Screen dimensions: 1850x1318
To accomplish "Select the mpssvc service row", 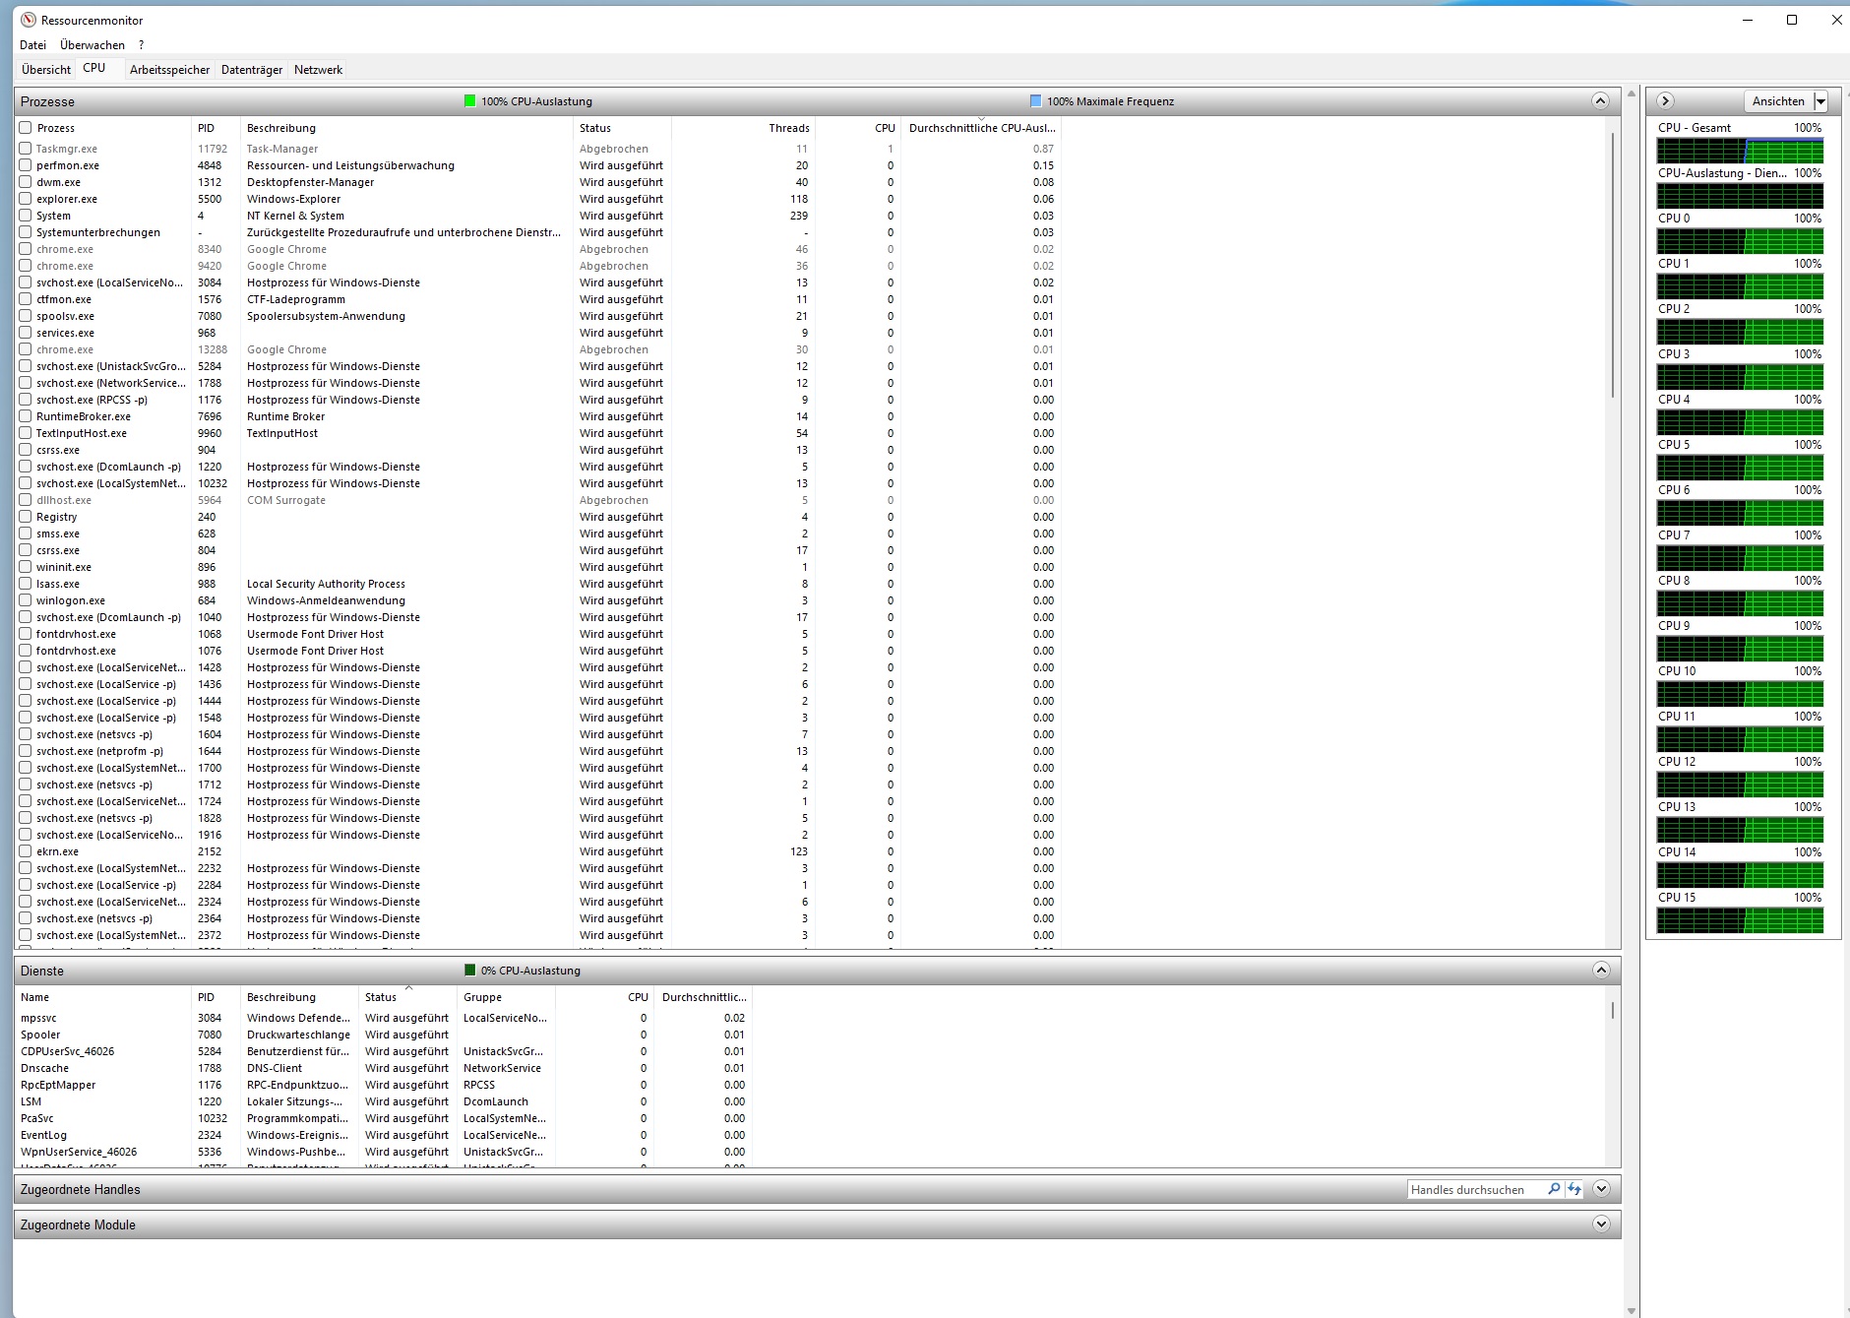I will 384,1018.
